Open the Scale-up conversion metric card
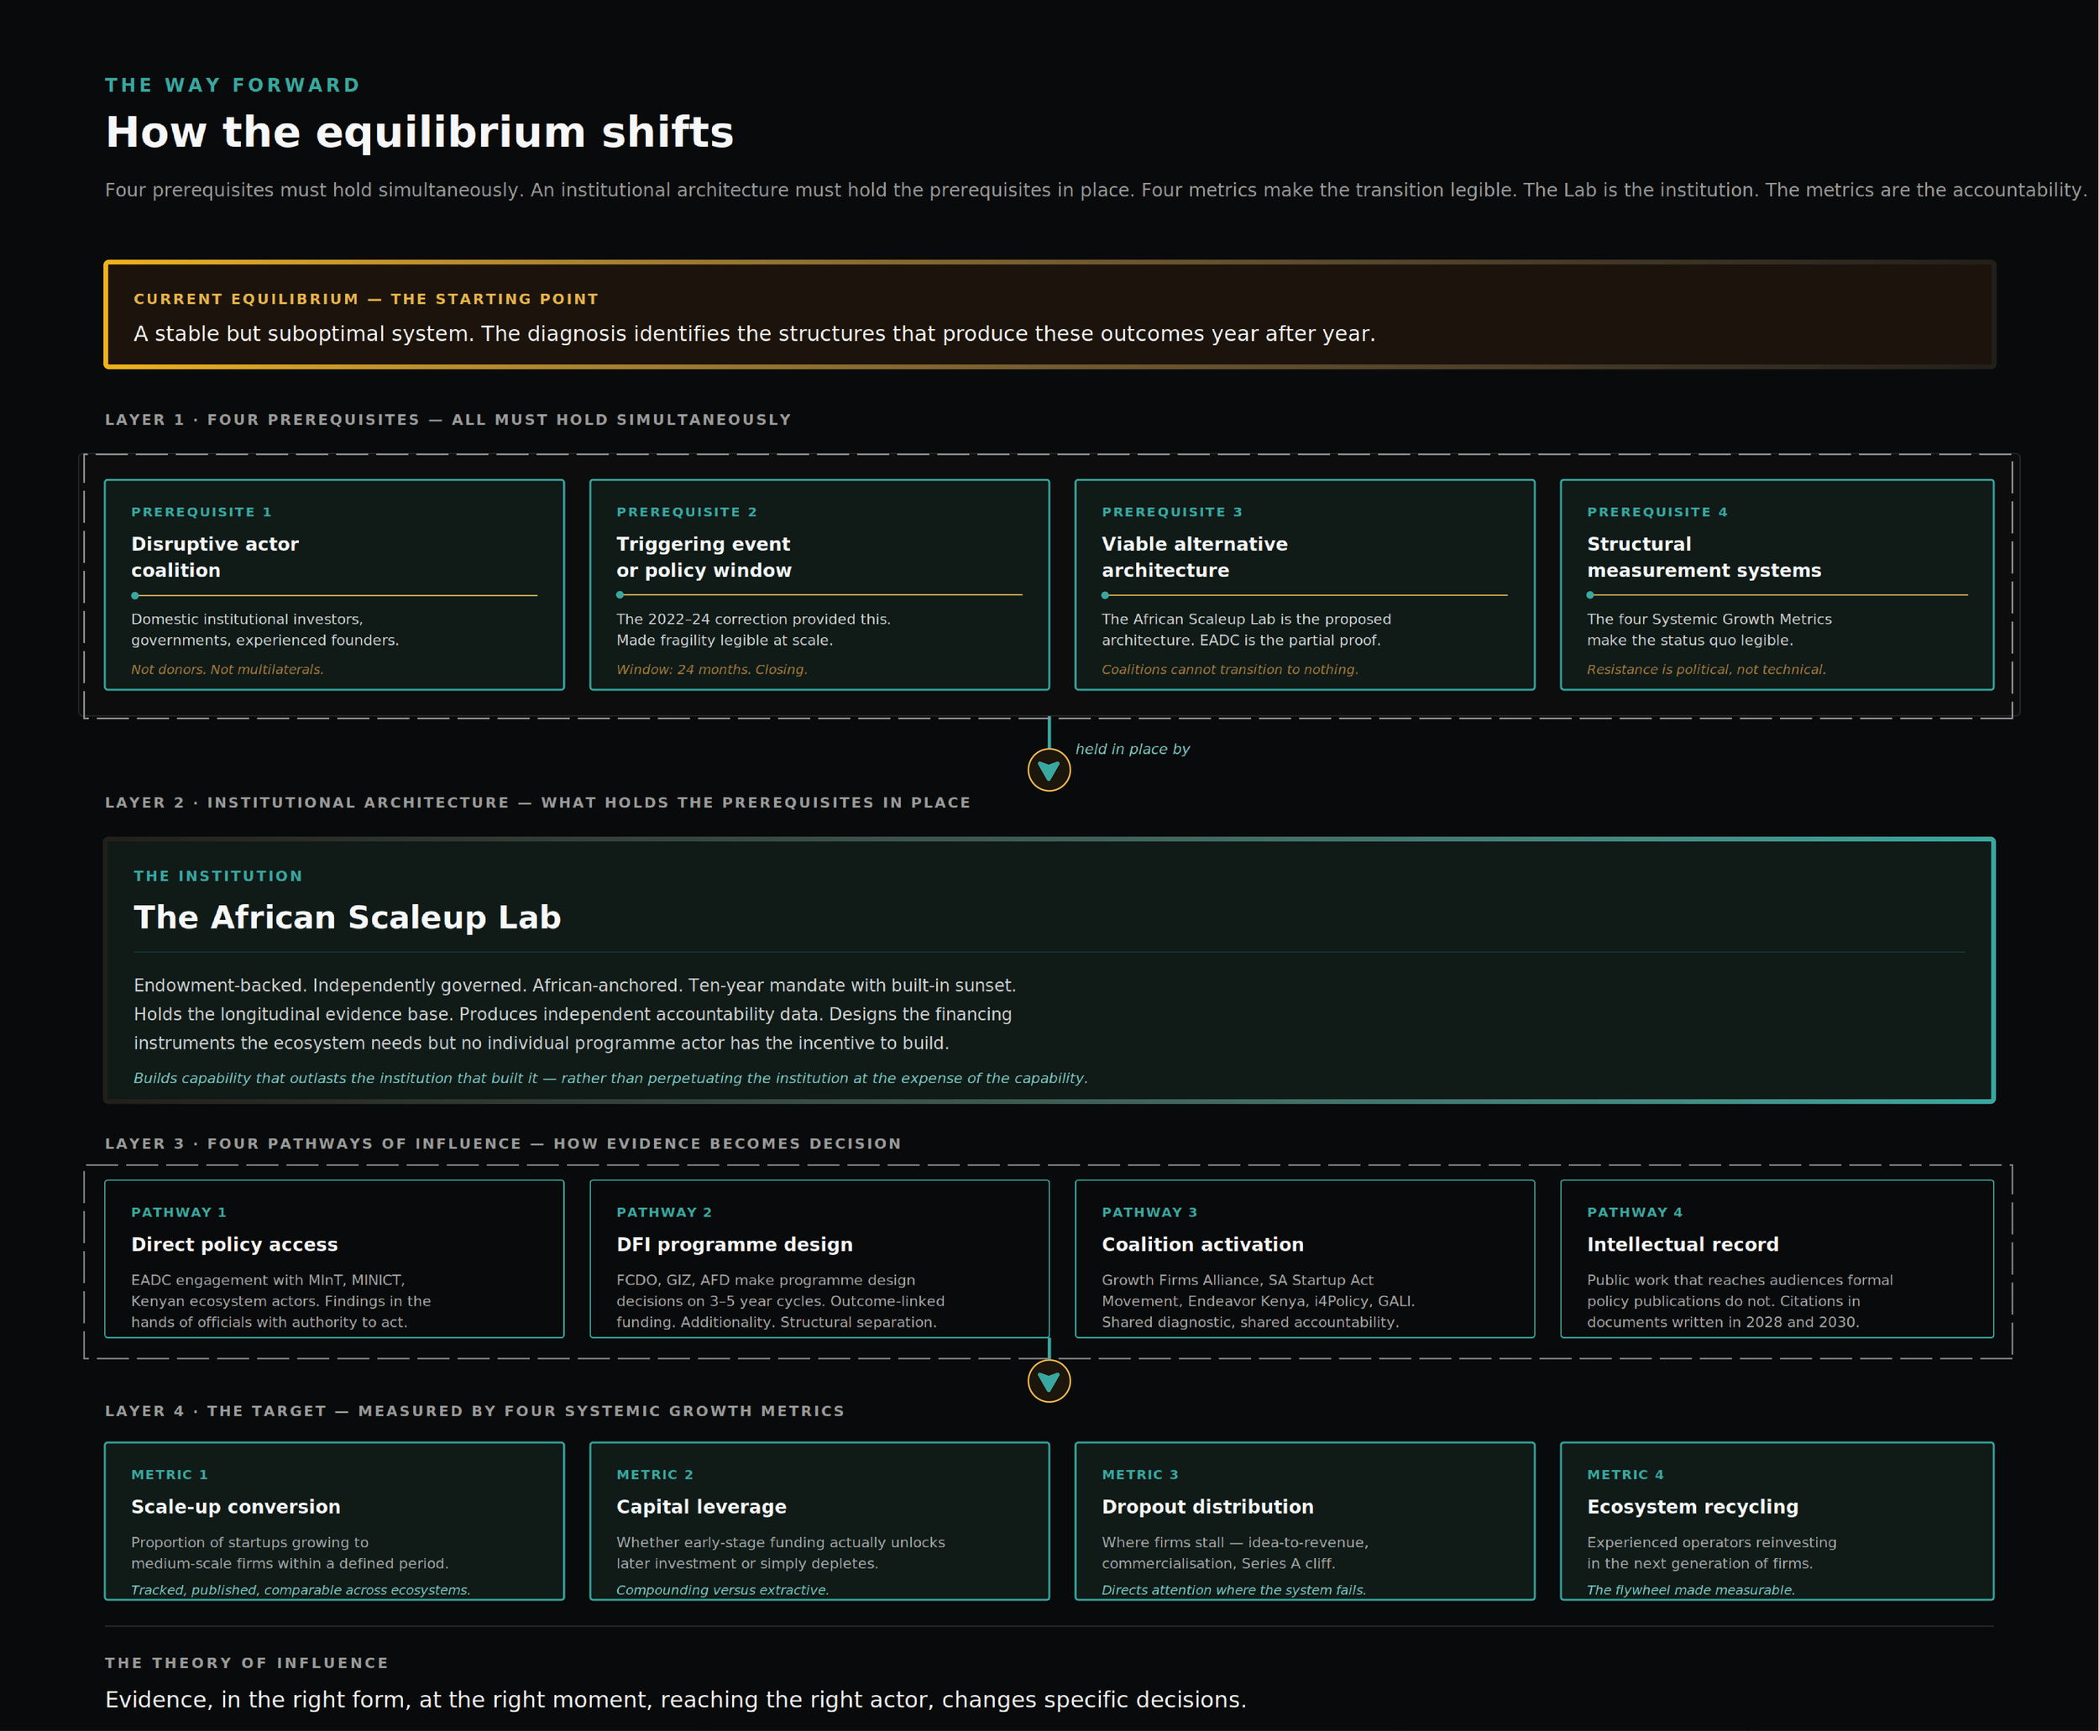This screenshot has height=1731, width=2099. (x=334, y=1520)
